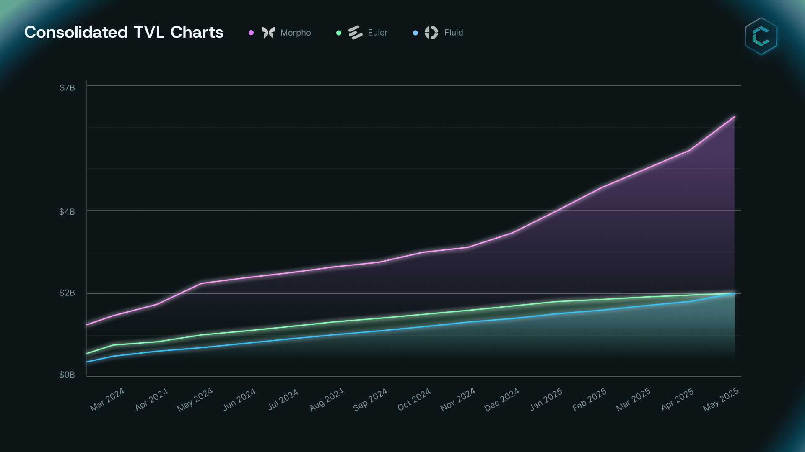Click the Dec 2024 x-axis label

point(501,400)
